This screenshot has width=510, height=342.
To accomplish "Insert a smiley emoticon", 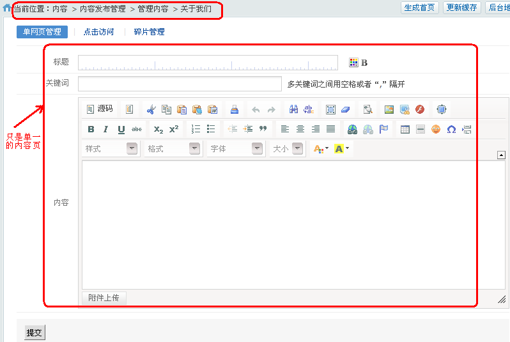I will coord(436,129).
